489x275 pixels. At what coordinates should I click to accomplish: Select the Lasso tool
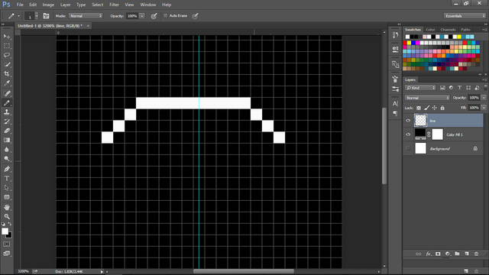(x=7, y=55)
